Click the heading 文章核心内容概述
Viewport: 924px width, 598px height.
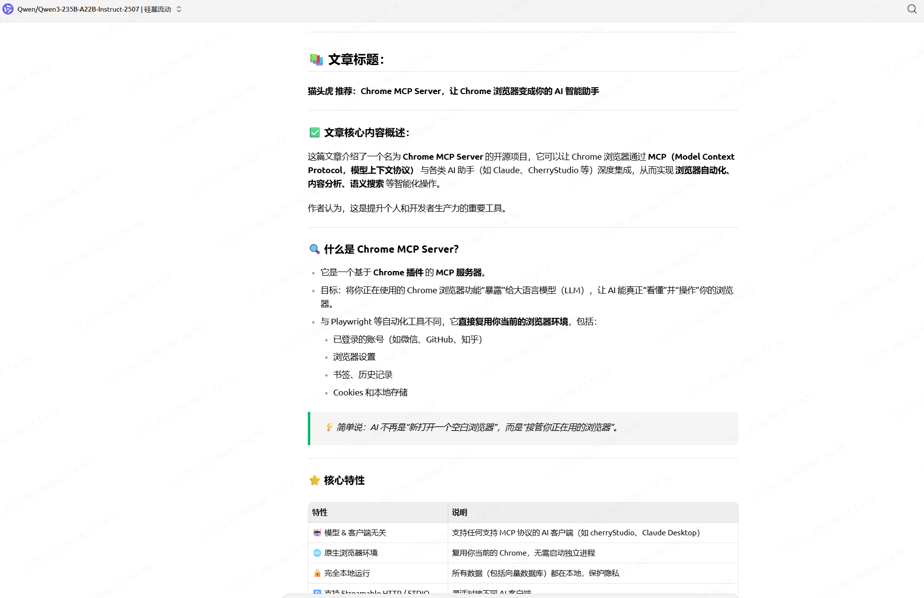tap(367, 133)
